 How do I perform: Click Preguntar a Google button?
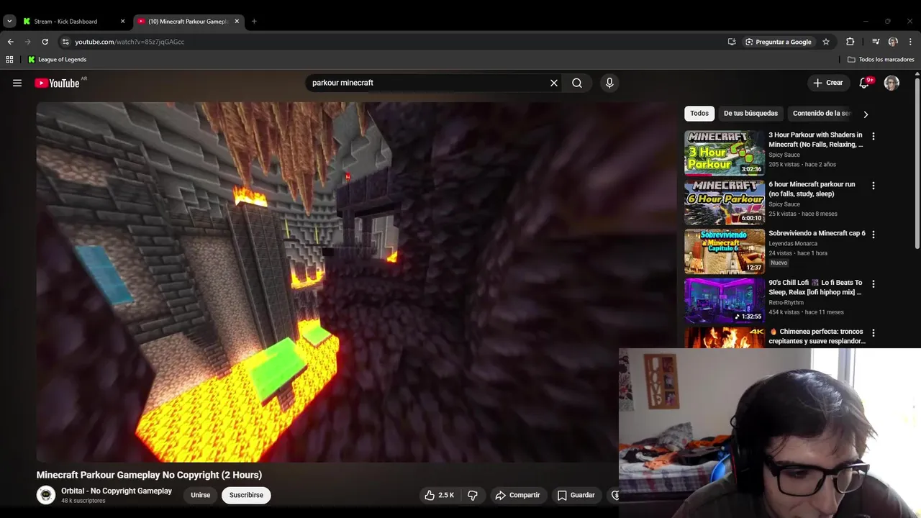click(x=778, y=42)
